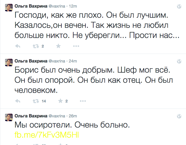Click the "Мы осиротели. Очень больно." tweet text

[72, 125]
